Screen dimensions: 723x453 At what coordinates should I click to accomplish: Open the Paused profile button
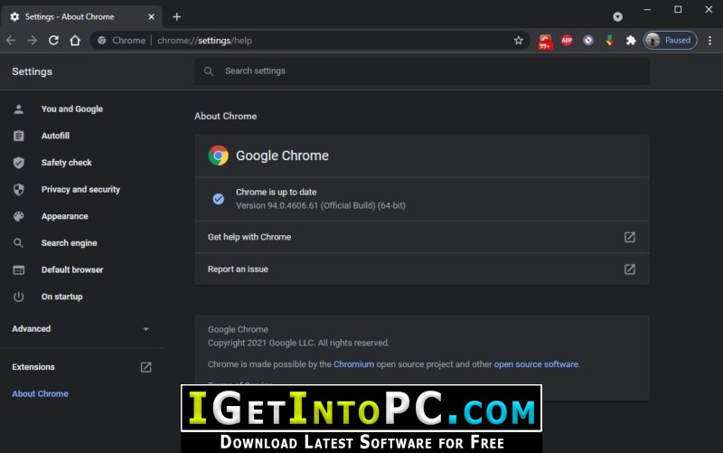[x=670, y=41]
